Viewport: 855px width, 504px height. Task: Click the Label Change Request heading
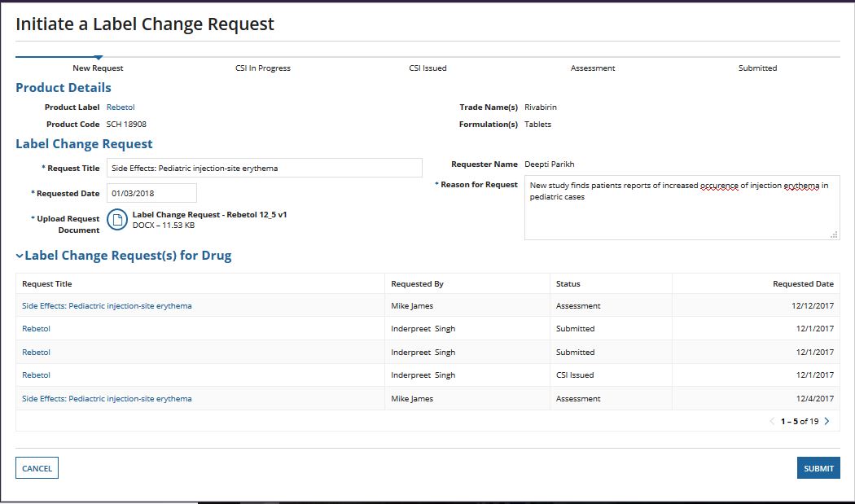tap(84, 144)
